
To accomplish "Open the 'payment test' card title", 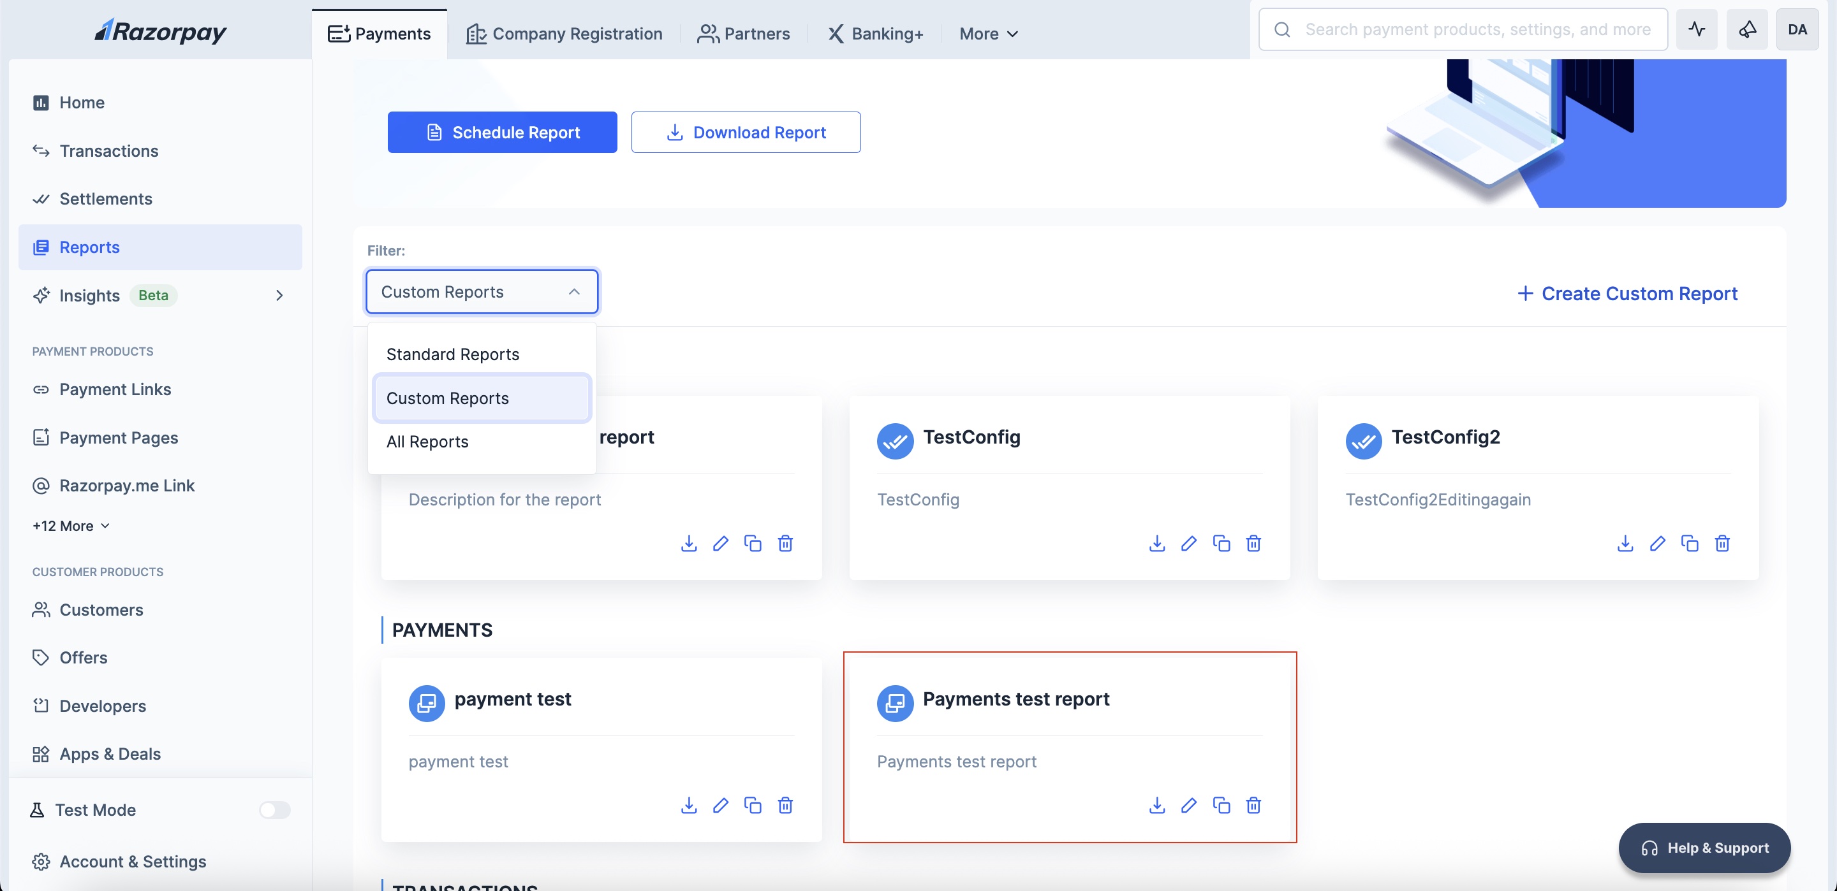I will 513,699.
